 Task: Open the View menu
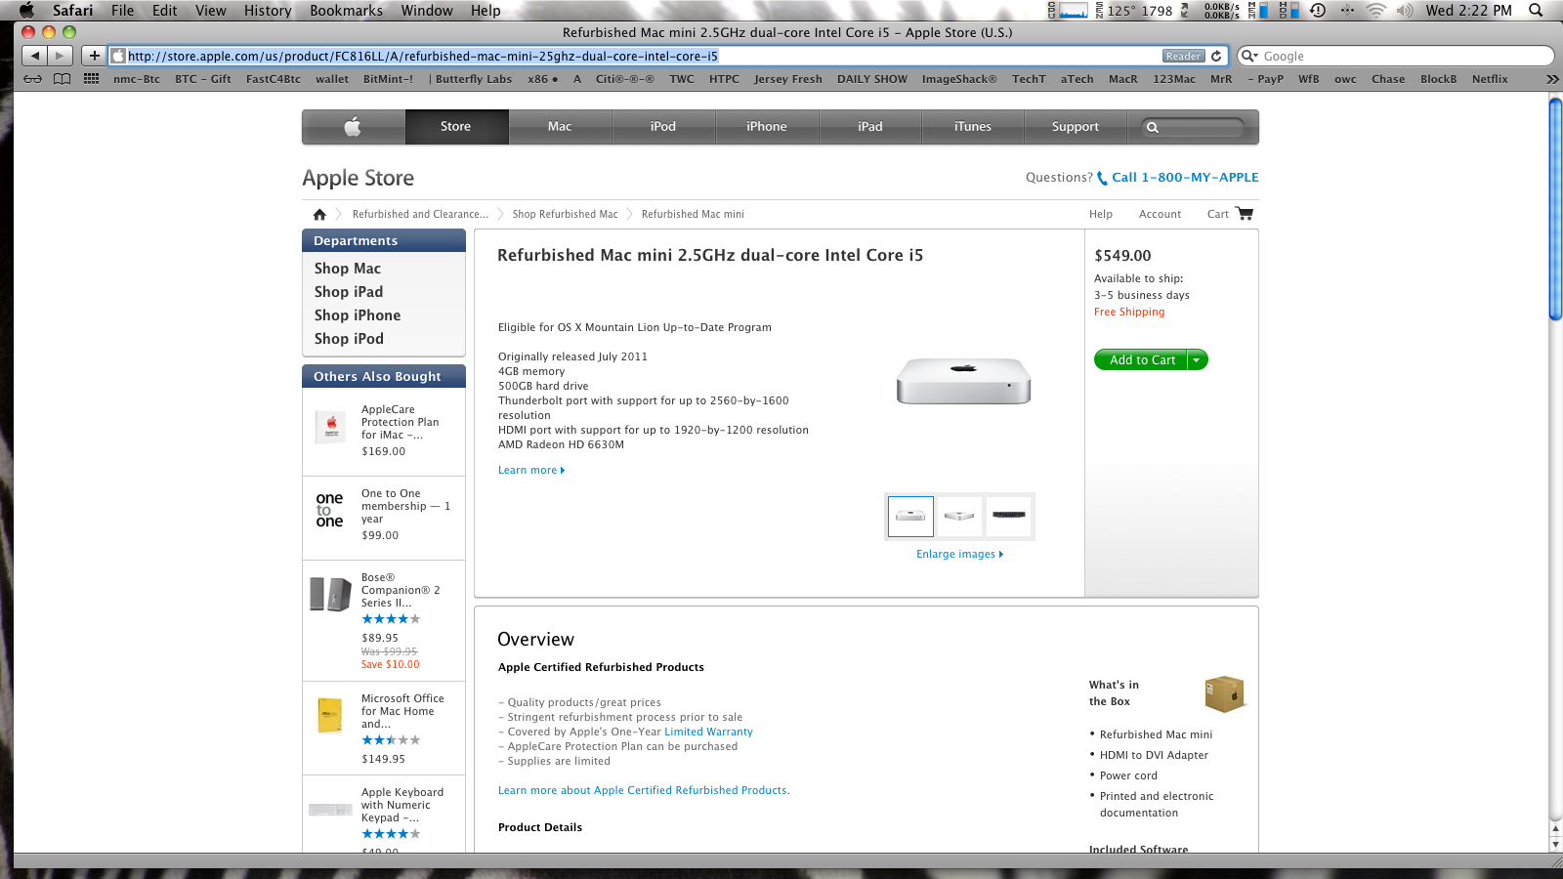pyautogui.click(x=210, y=10)
